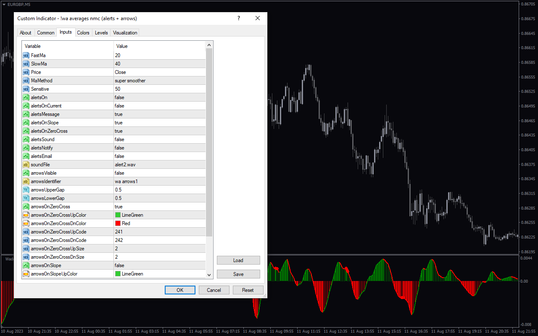Click the OK button
The width and height of the screenshot is (538, 336).
180,290
